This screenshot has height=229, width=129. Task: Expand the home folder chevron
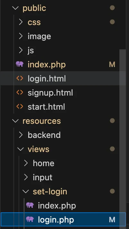pos(26,163)
